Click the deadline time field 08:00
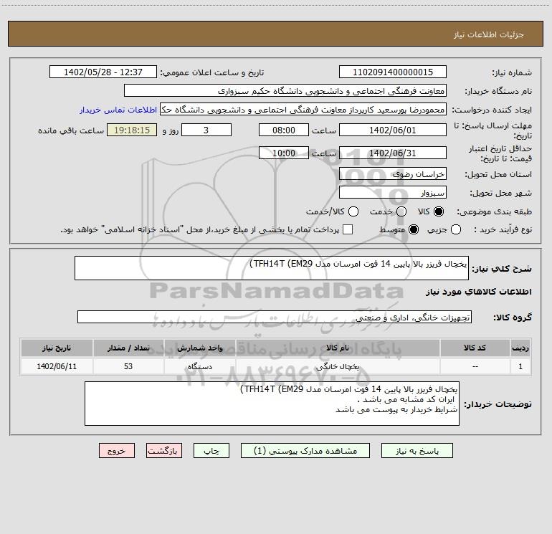The image size is (552, 534). click(x=284, y=130)
